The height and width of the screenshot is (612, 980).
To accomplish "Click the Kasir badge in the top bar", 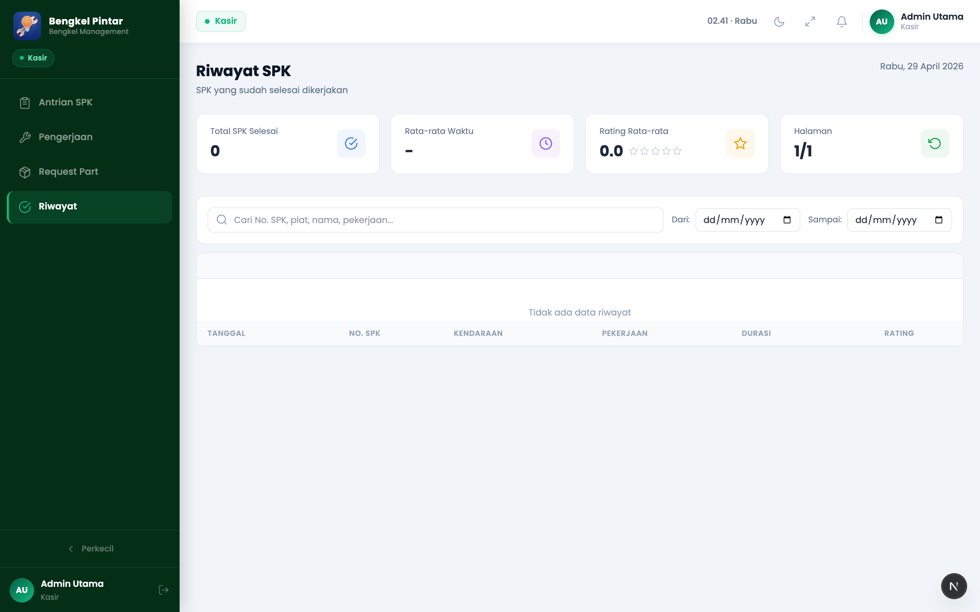I will (221, 21).
